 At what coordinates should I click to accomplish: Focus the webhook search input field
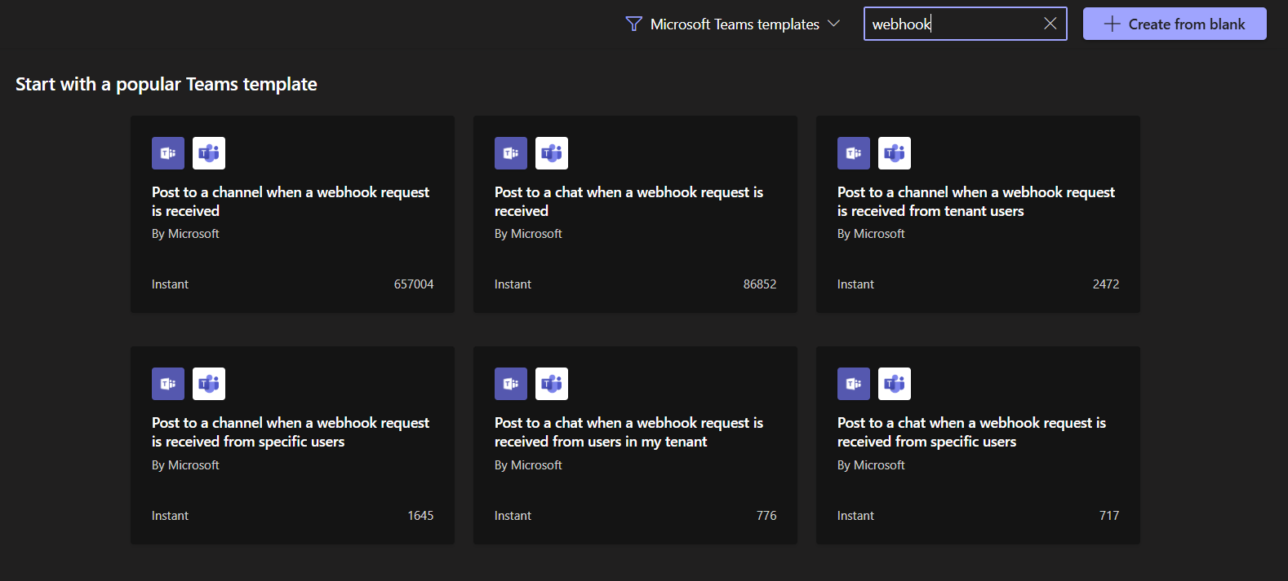[x=951, y=24]
